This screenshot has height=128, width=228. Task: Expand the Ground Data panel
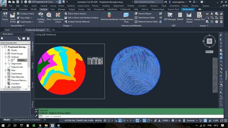point(17,26)
